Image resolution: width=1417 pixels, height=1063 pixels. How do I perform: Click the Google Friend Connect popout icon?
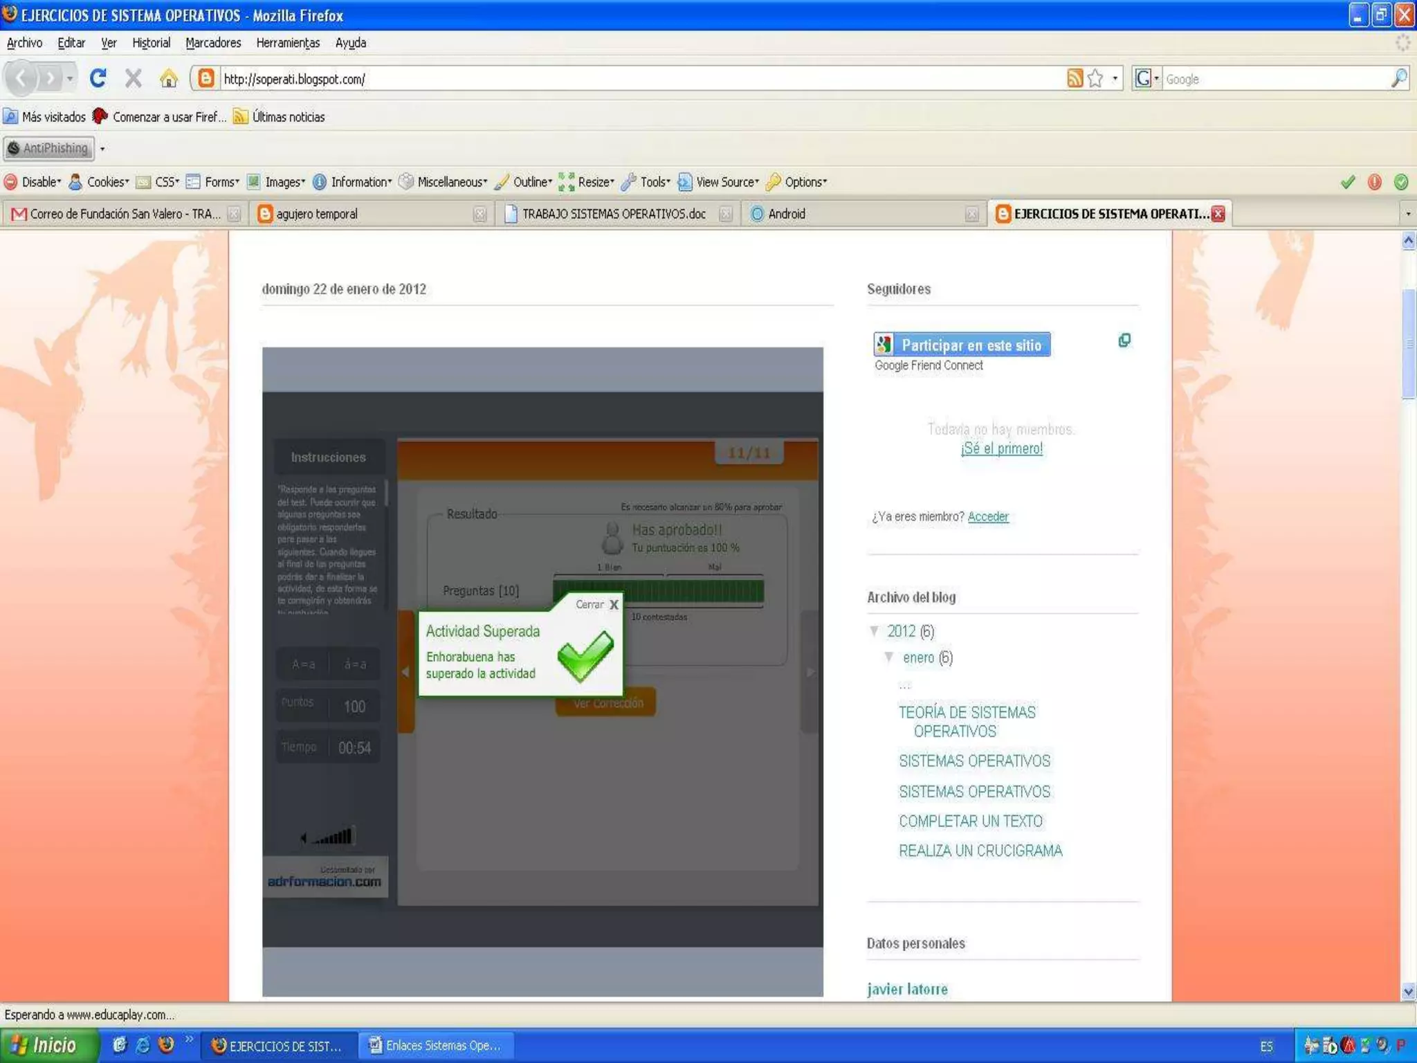pyautogui.click(x=1124, y=340)
